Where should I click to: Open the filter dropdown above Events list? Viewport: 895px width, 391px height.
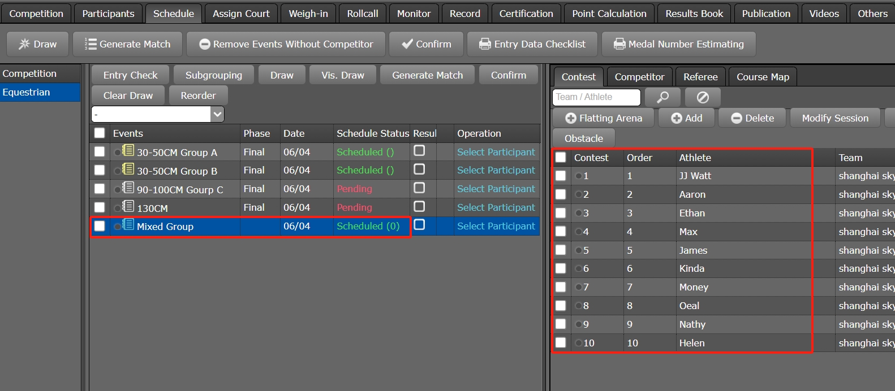[217, 114]
